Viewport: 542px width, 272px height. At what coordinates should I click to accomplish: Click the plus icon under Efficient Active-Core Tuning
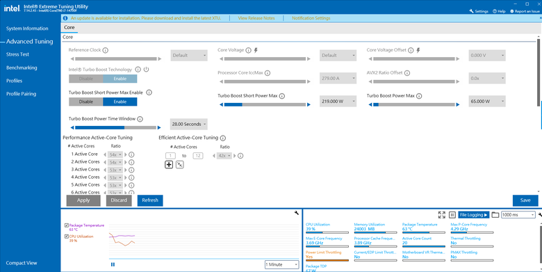[x=169, y=165]
